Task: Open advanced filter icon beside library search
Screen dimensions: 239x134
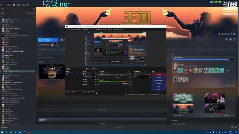Action: 34,17
